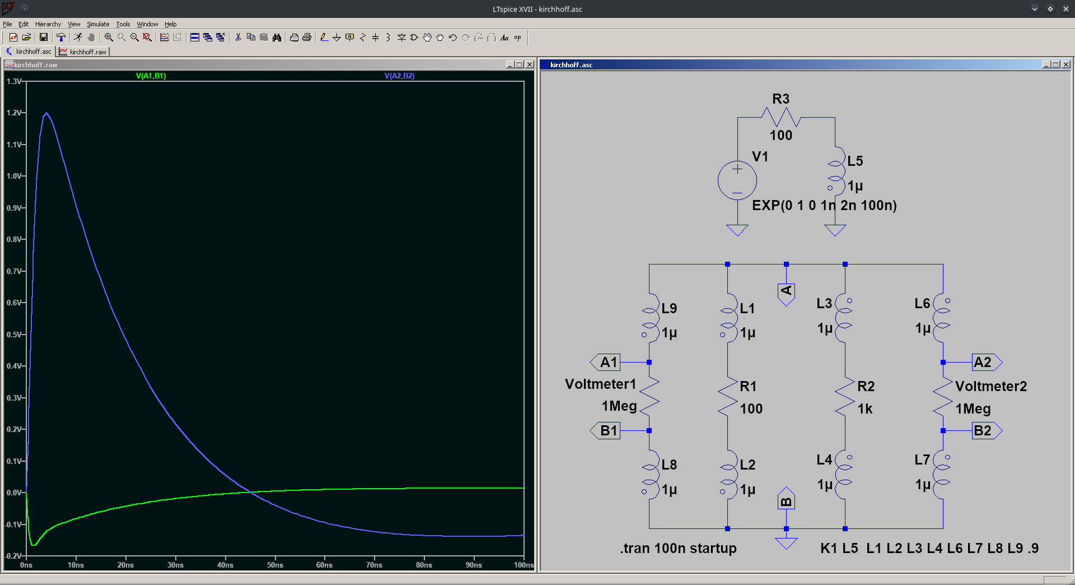Switch to the kirchhoff.raw tab

(83, 52)
